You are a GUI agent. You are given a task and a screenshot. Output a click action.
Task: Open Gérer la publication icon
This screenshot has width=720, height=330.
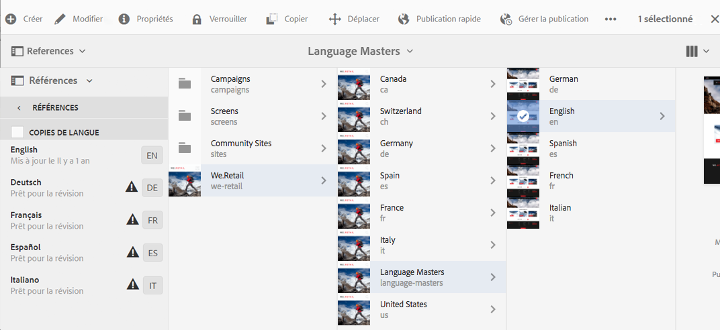click(x=506, y=19)
